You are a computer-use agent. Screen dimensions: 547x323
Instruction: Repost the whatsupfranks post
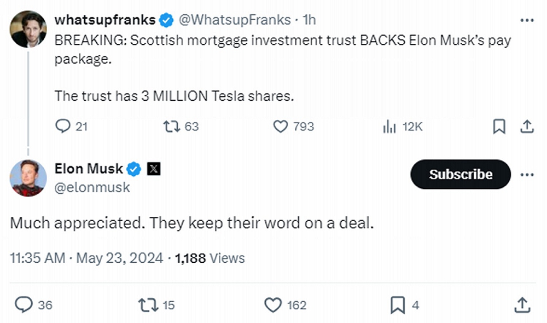[x=171, y=126]
